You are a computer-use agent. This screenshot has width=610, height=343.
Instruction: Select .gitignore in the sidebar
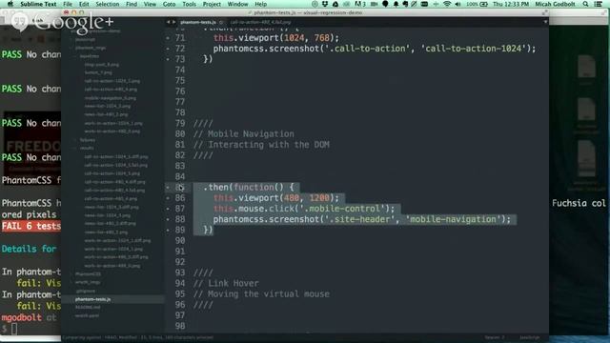[85, 291]
